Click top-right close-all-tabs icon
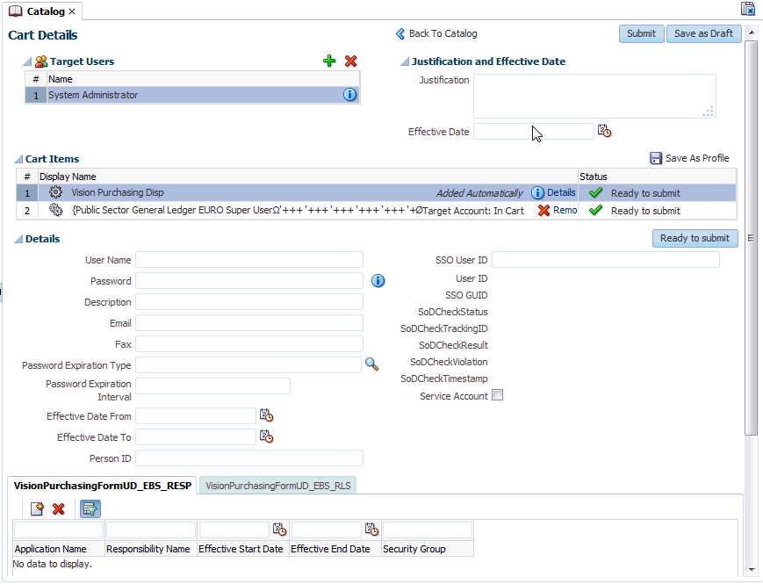The width and height of the screenshot is (763, 584). [x=748, y=9]
